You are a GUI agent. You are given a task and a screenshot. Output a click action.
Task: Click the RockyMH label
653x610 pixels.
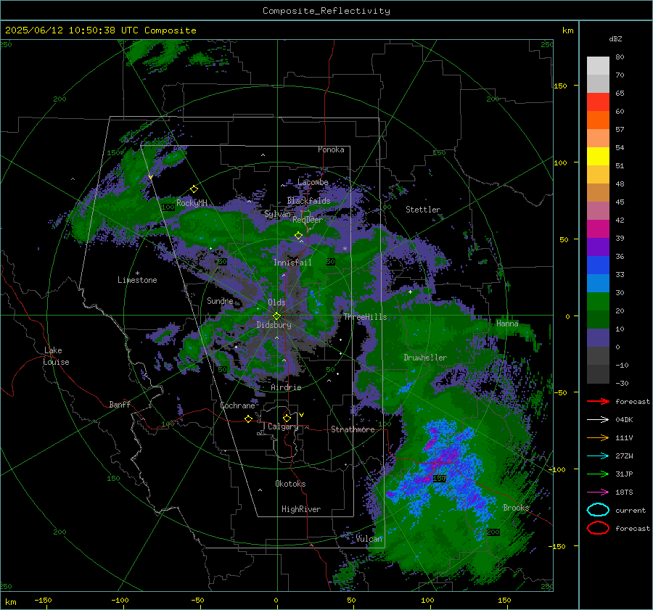[x=192, y=203]
